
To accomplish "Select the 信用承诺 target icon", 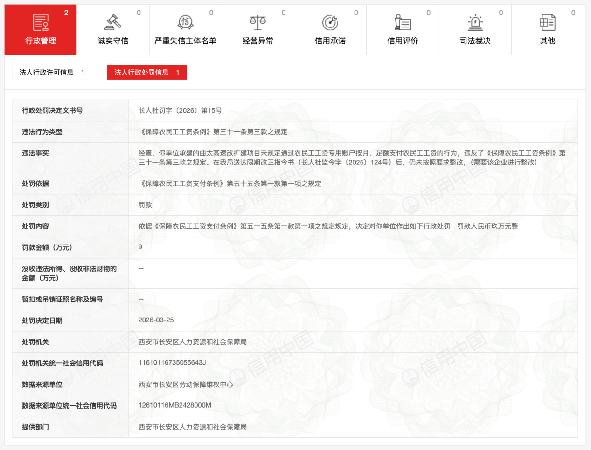I will coord(330,22).
